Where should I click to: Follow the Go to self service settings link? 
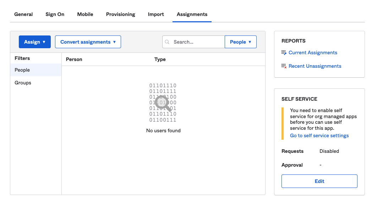point(319,135)
